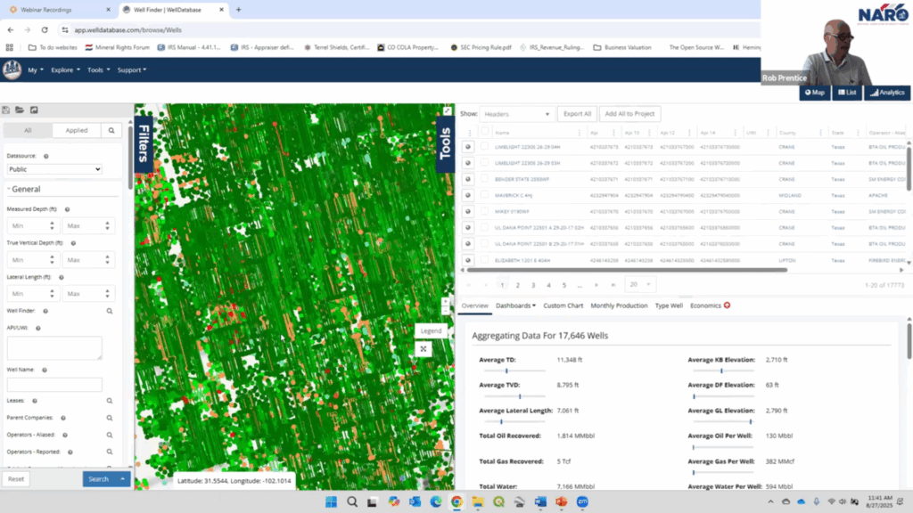Image resolution: width=913 pixels, height=513 pixels.
Task: Check the box for BENDER STATE row
Action: (485, 179)
